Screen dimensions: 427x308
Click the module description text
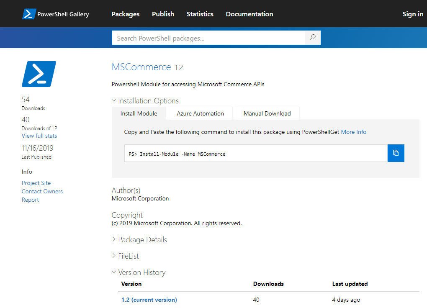[x=188, y=85]
